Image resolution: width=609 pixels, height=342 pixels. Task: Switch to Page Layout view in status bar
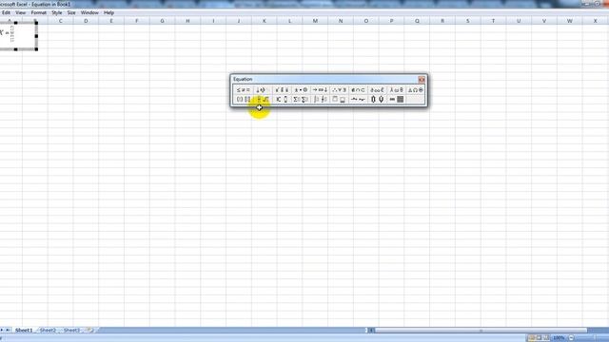[x=539, y=338]
